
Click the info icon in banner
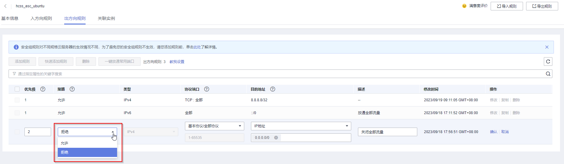coord(16,47)
